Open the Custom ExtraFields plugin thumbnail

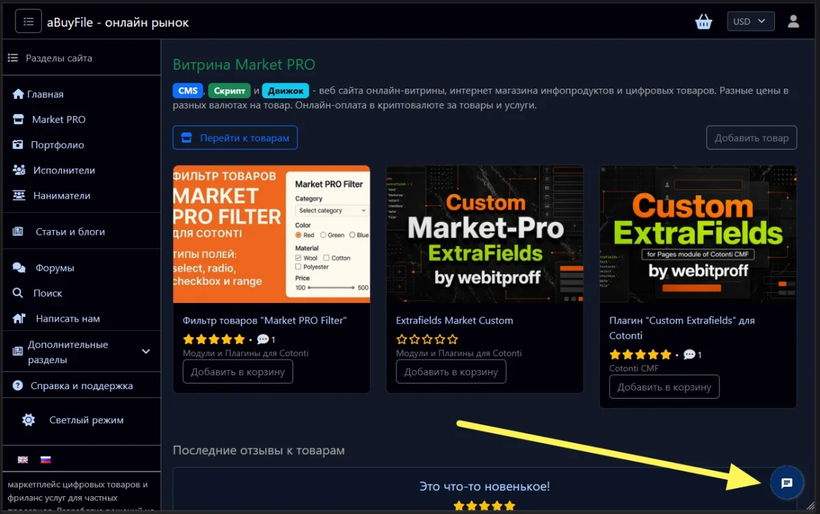pyautogui.click(x=698, y=234)
